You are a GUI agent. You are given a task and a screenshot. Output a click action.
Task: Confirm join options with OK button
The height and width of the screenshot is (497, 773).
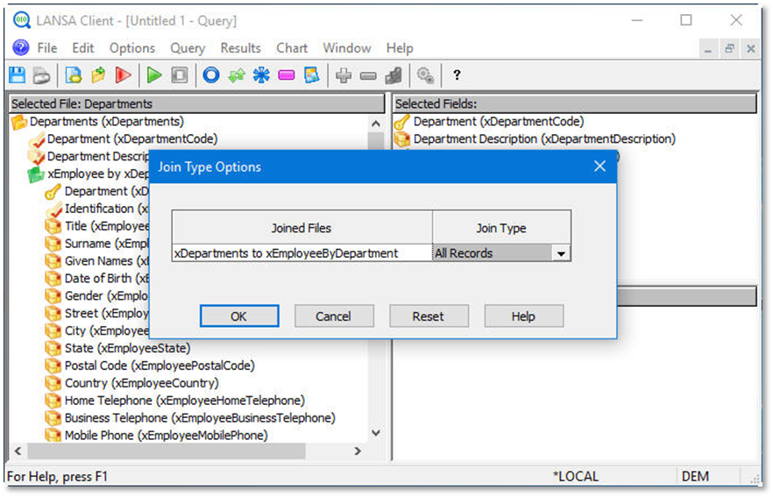[239, 316]
